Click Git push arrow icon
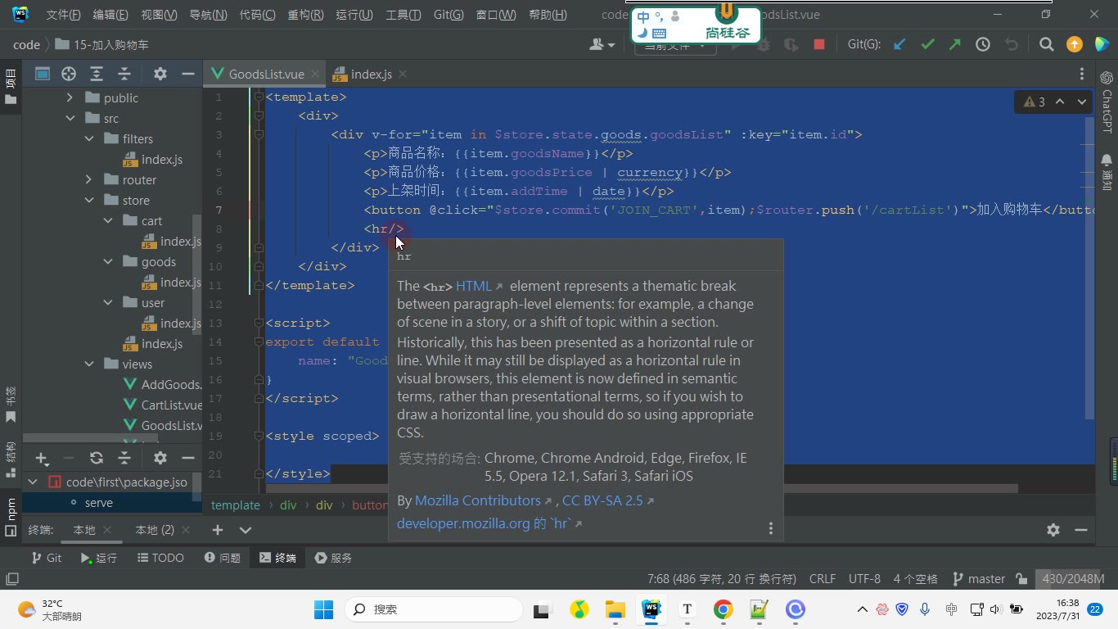1118x629 pixels. tap(955, 44)
